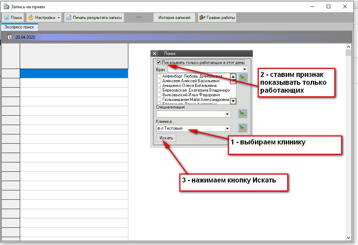Close the Поиск panel with X
Image resolution: width=358 pixels, height=245 pixels.
click(155, 54)
